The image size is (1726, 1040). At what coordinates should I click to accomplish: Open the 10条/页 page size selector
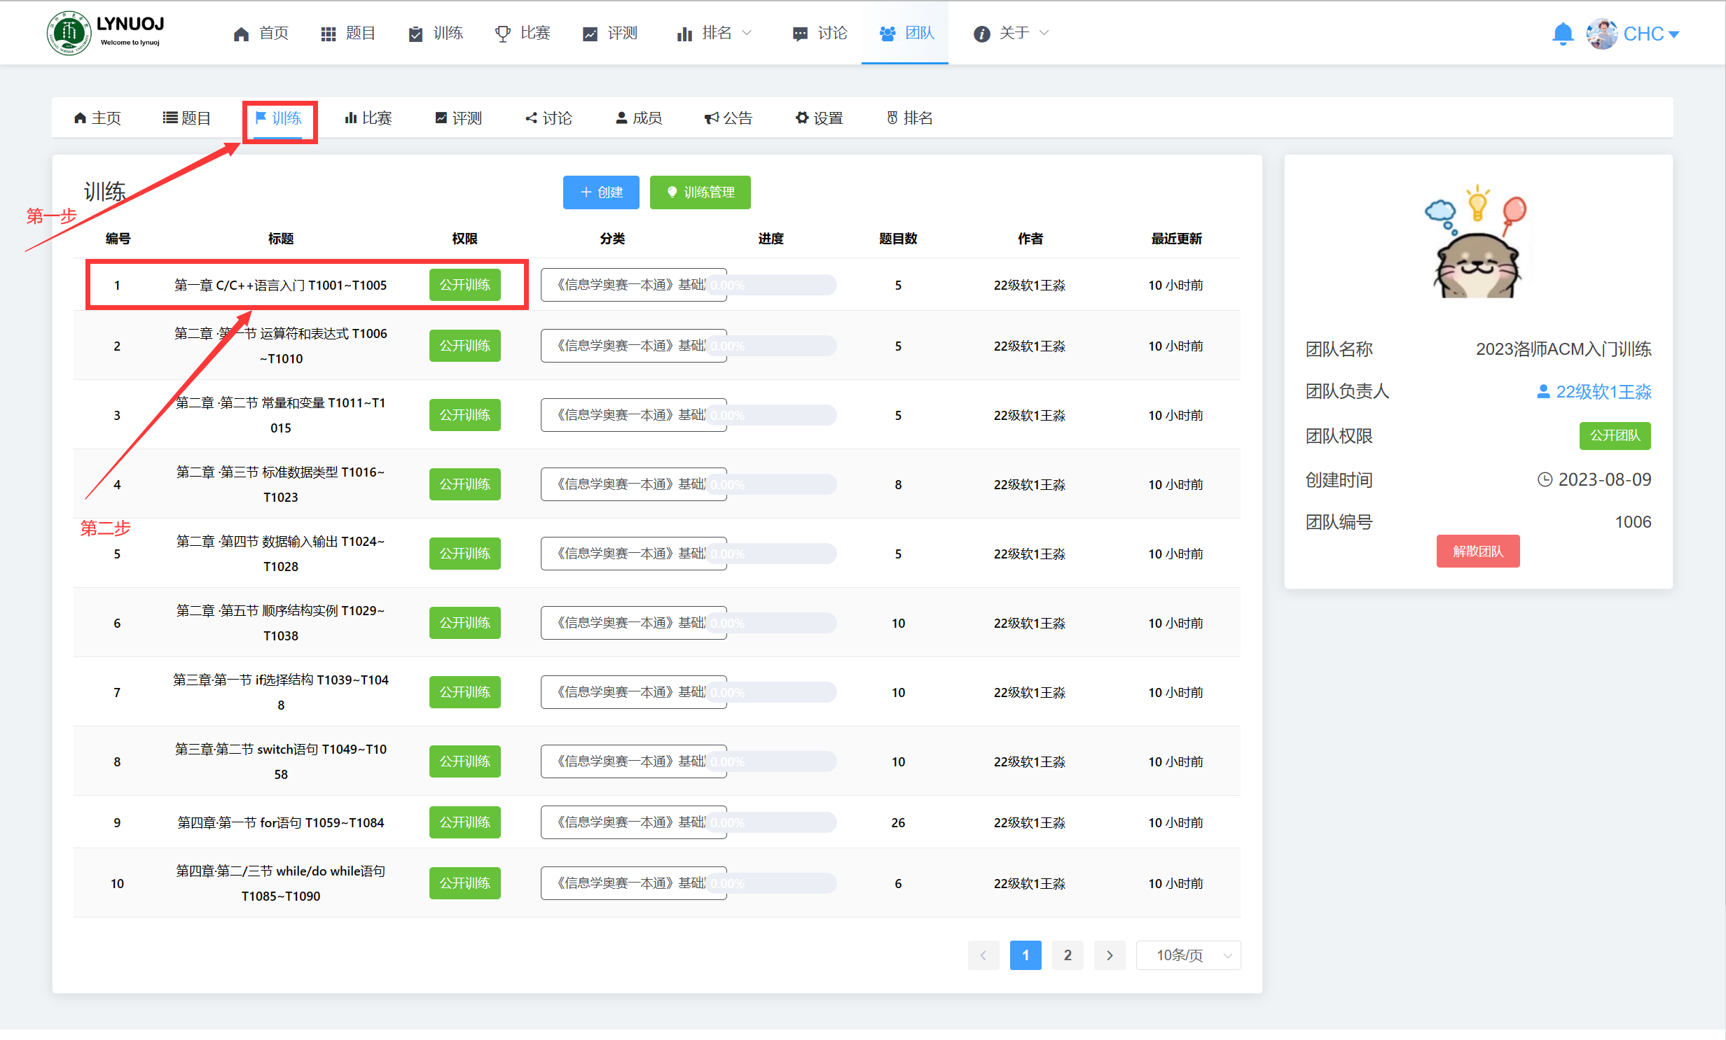pyautogui.click(x=1188, y=955)
